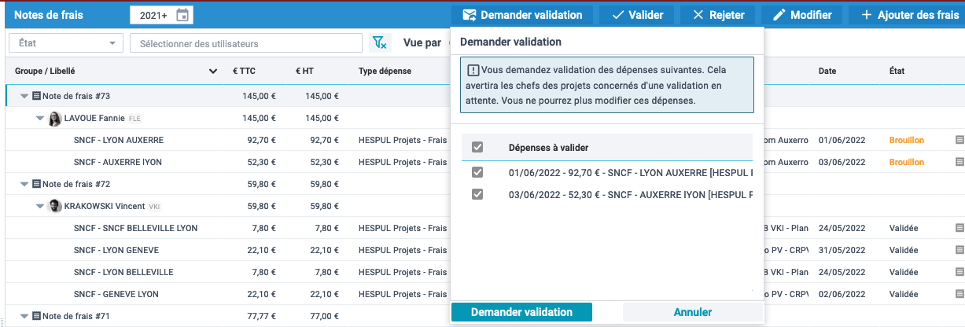Collapse Note de frais #72 group
Image resolution: width=965 pixels, height=327 pixels.
pos(24,184)
